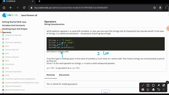Bookmark this page with star icon
The width and height of the screenshot is (169, 95).
pyautogui.click(x=154, y=8)
